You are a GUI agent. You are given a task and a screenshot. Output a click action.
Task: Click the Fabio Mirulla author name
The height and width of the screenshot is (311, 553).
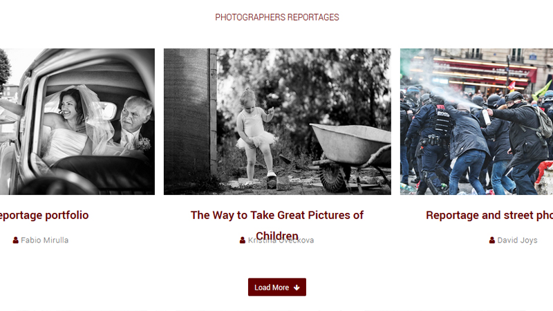click(x=44, y=240)
